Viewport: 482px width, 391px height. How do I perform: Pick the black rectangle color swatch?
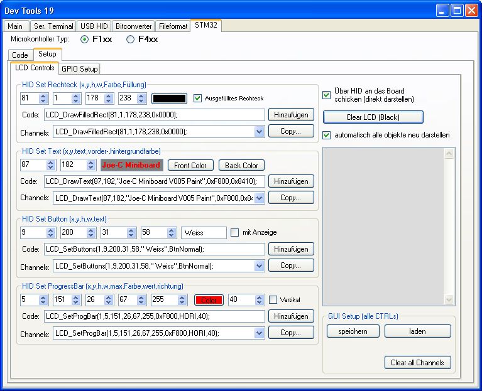point(170,98)
